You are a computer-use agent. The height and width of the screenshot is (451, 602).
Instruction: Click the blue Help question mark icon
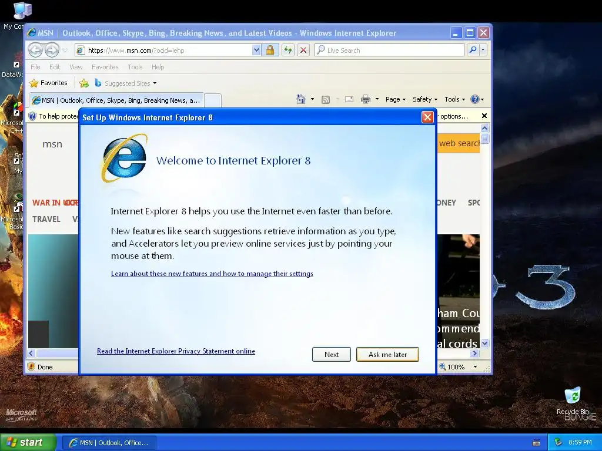475,99
